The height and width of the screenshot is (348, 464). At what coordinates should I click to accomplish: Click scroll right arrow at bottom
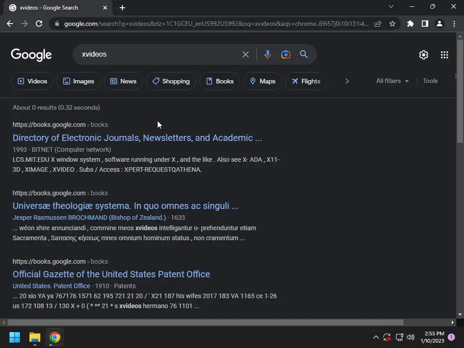click(x=453, y=322)
